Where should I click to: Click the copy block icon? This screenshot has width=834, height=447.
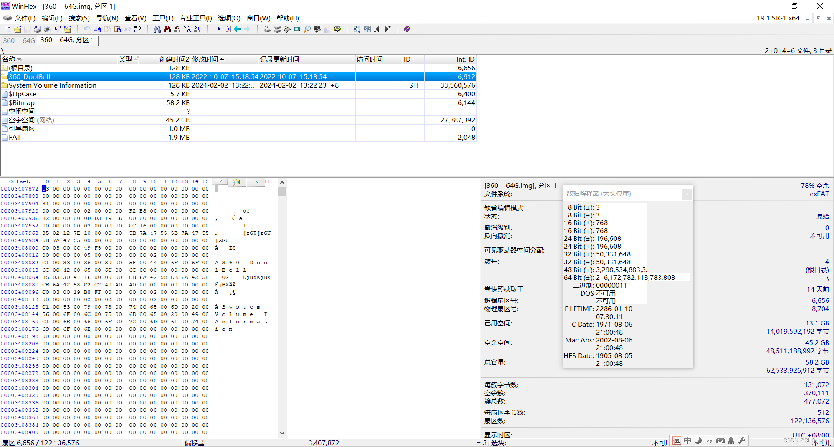97,29
